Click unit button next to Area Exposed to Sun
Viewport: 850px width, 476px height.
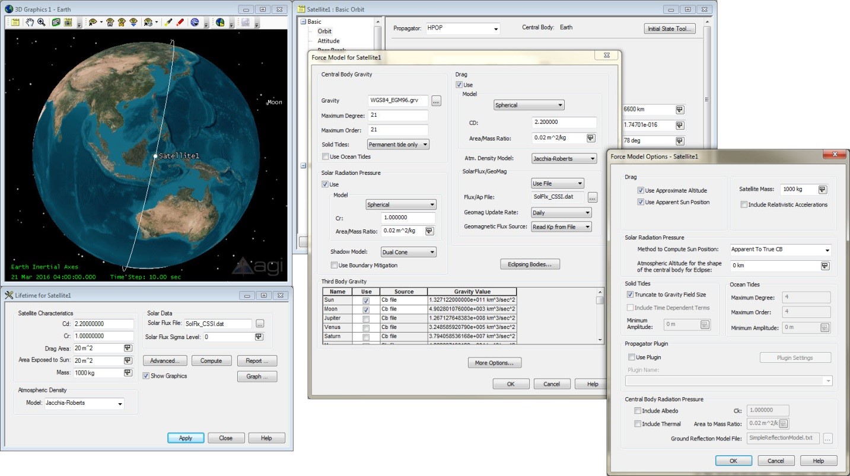click(128, 360)
